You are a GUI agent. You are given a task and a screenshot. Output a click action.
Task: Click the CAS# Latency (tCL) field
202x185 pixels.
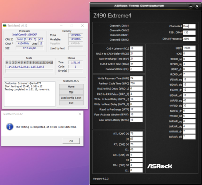136,48
